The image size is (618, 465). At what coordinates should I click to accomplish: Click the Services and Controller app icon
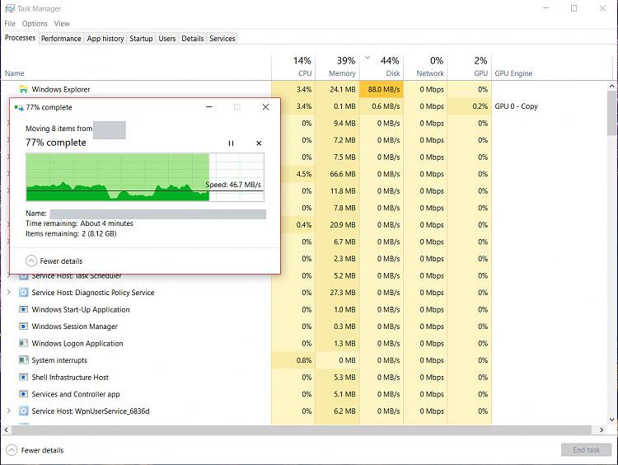click(24, 394)
